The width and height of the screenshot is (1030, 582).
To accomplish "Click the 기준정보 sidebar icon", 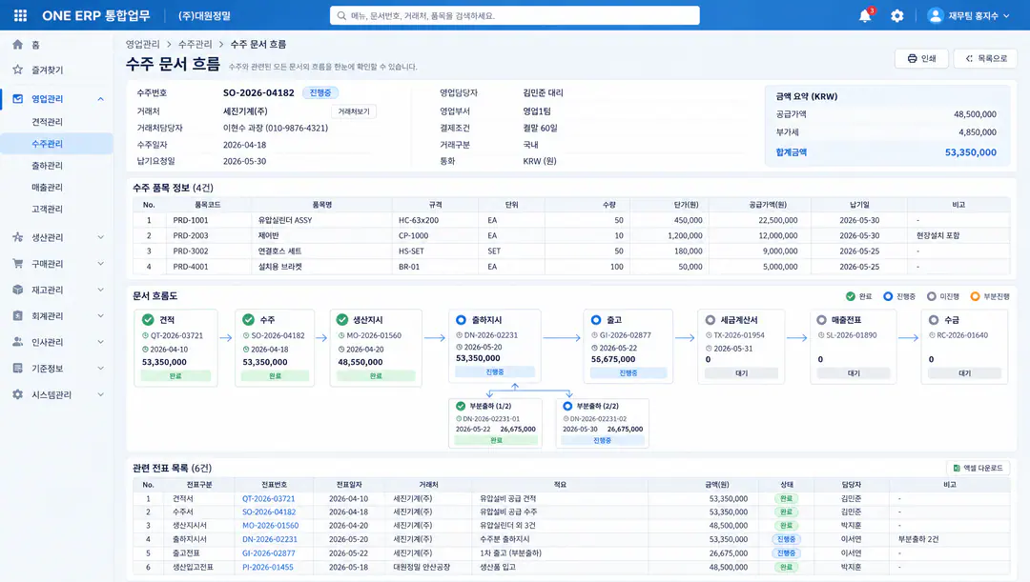I will pyautogui.click(x=18, y=368).
